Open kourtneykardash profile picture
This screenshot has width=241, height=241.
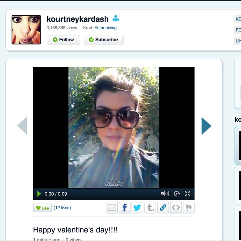click(26, 30)
